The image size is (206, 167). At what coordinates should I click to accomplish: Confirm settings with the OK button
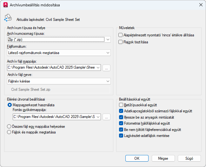click(x=137, y=158)
